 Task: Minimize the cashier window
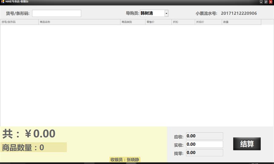pyautogui.click(x=261, y=2)
